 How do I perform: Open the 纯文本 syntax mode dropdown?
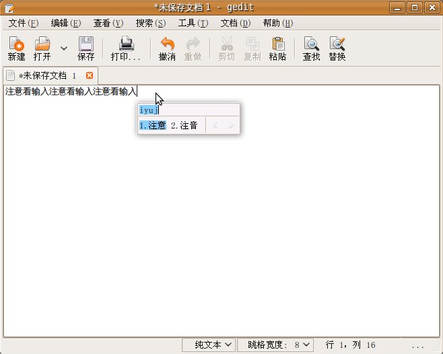[209, 345]
